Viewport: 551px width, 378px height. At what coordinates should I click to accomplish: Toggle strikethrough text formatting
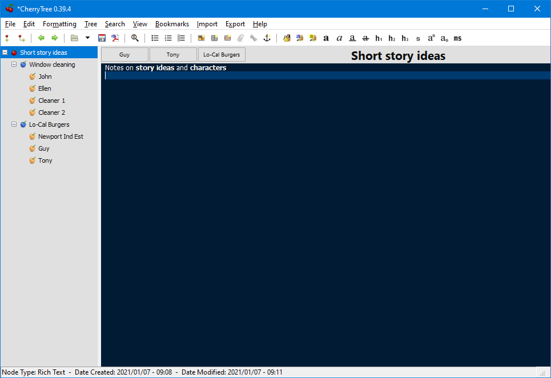coord(366,38)
